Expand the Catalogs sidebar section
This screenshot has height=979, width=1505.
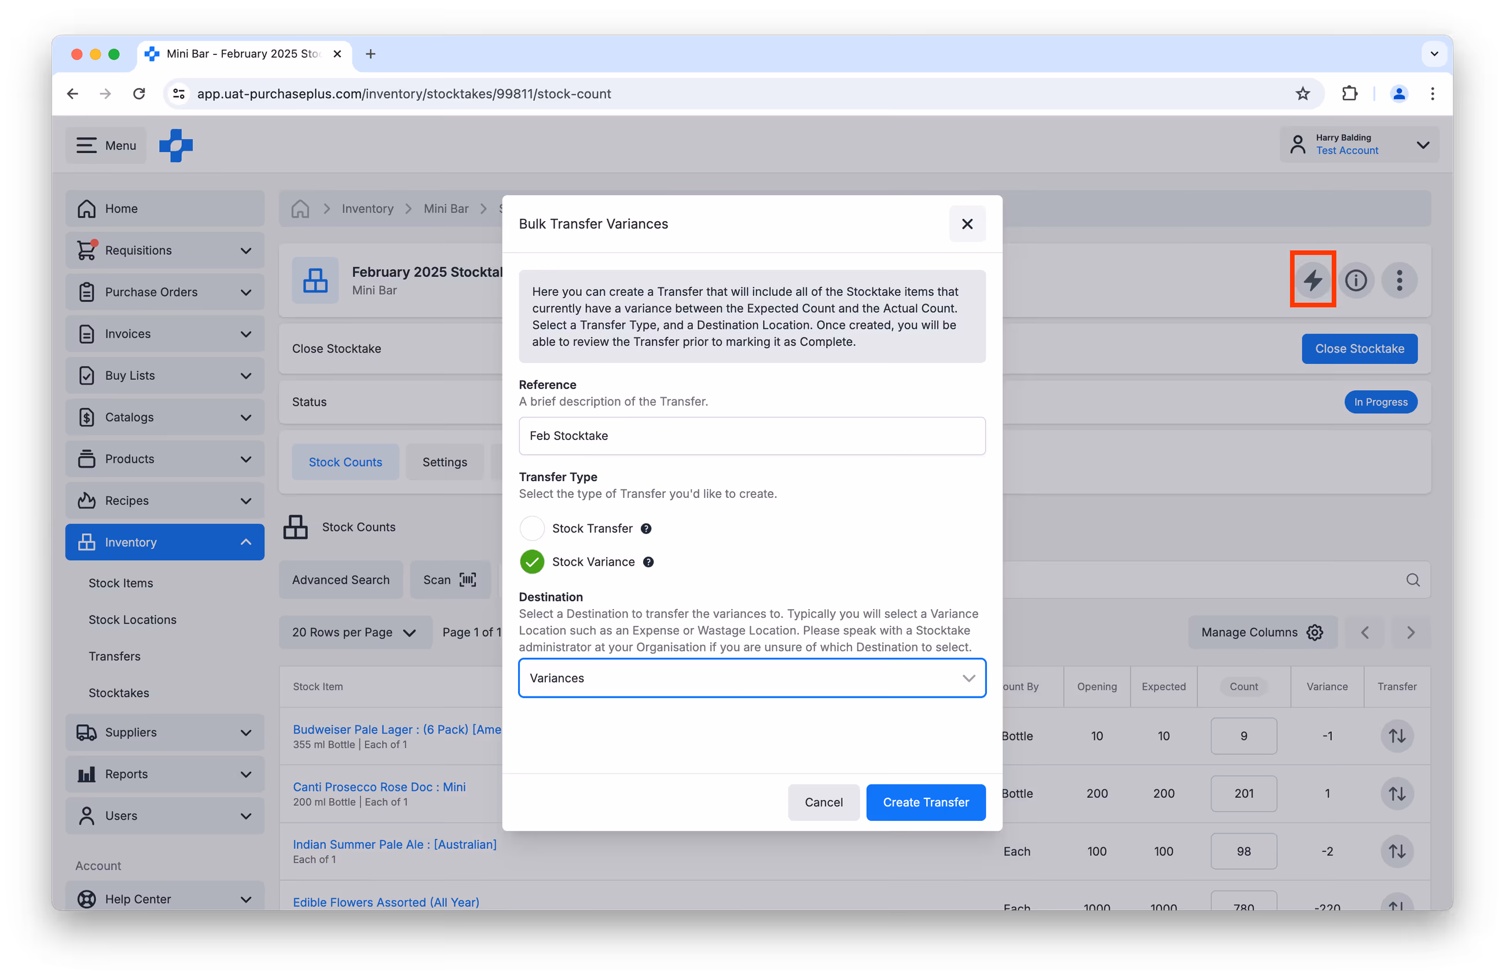(x=164, y=417)
